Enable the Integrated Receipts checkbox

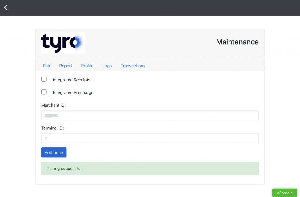44,79
